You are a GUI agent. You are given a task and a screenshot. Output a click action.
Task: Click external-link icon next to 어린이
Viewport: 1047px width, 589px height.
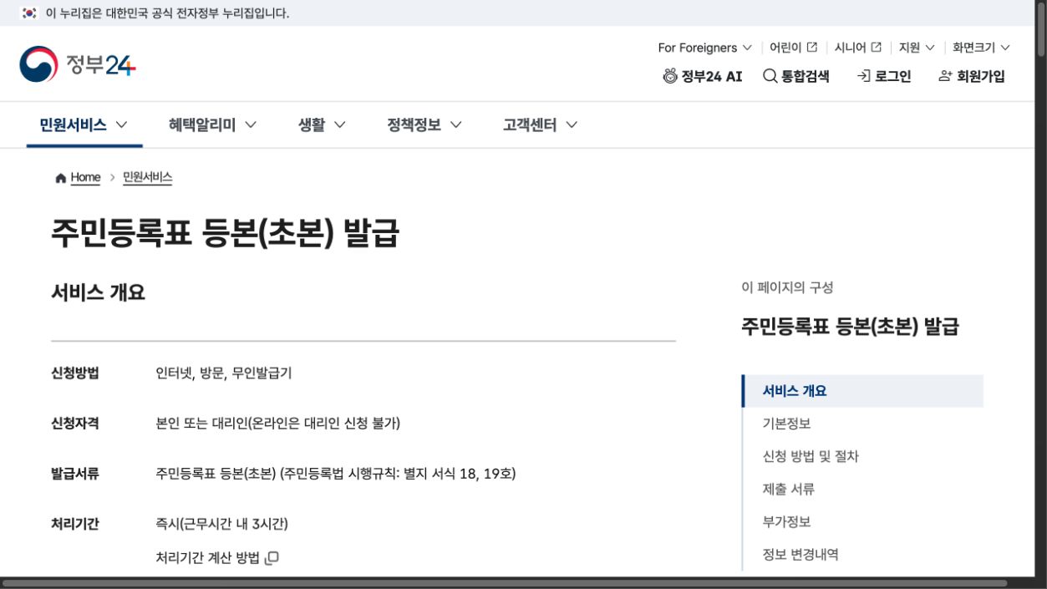tap(812, 48)
